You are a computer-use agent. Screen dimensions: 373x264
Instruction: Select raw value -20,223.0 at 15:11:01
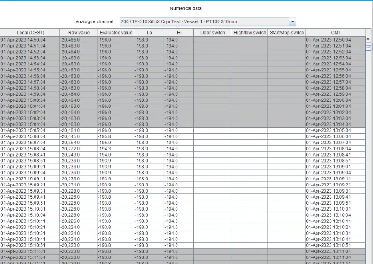tap(70, 251)
